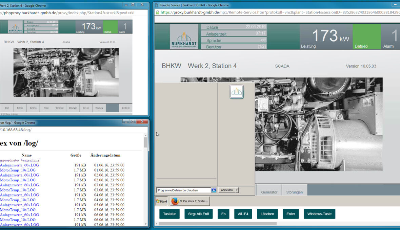Open the first Anlagenwerte_60s.LOG link

19,165
